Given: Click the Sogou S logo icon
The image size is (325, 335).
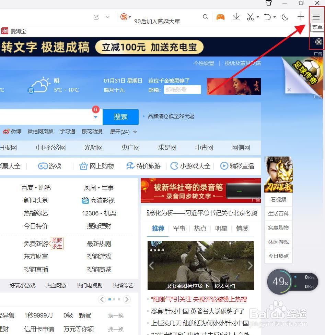Looking at the screenshot, I should click(123, 16).
